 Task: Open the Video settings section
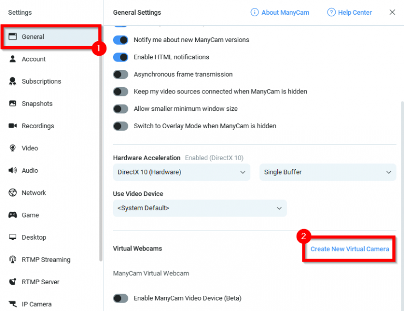tap(30, 148)
